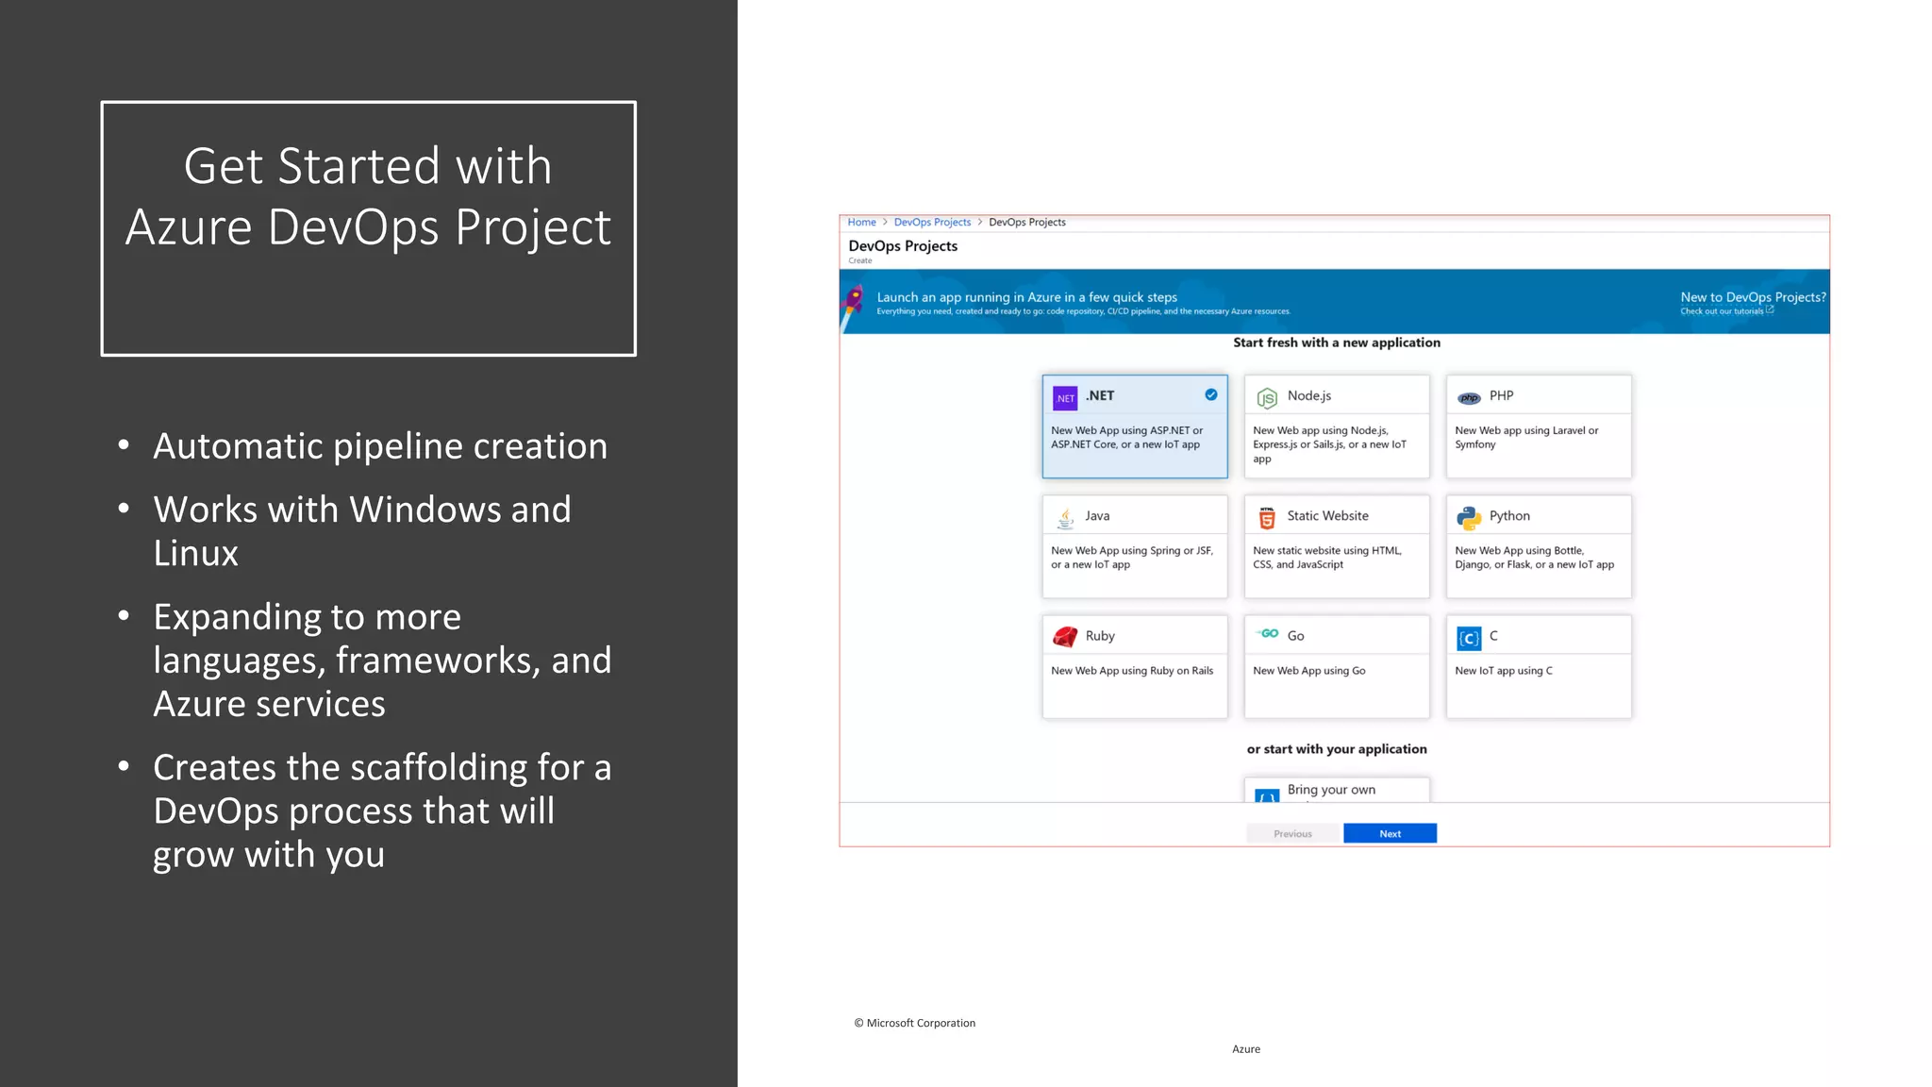1932x1087 pixels.
Task: Click 'Start fresh with a new application' heading
Action: click(1336, 343)
